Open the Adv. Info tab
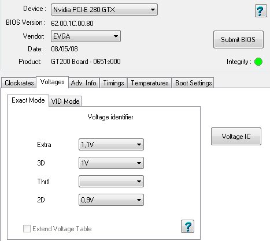270x241 pixels. point(84,83)
